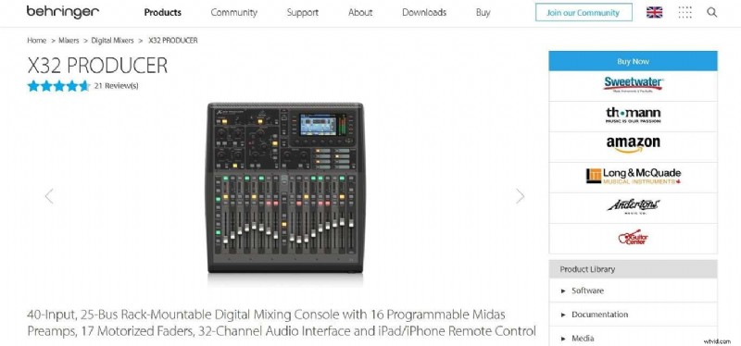Click the five-star rating icons

tap(58, 86)
